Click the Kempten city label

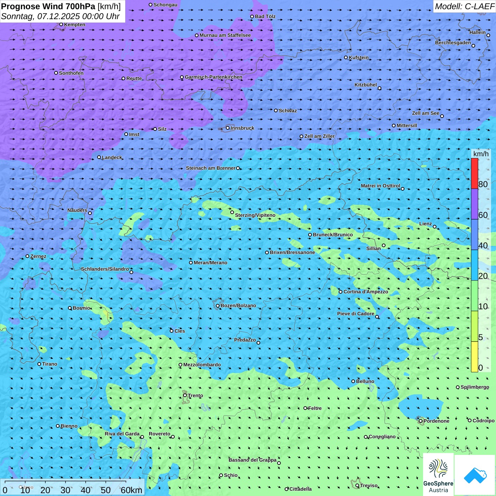click(75, 24)
